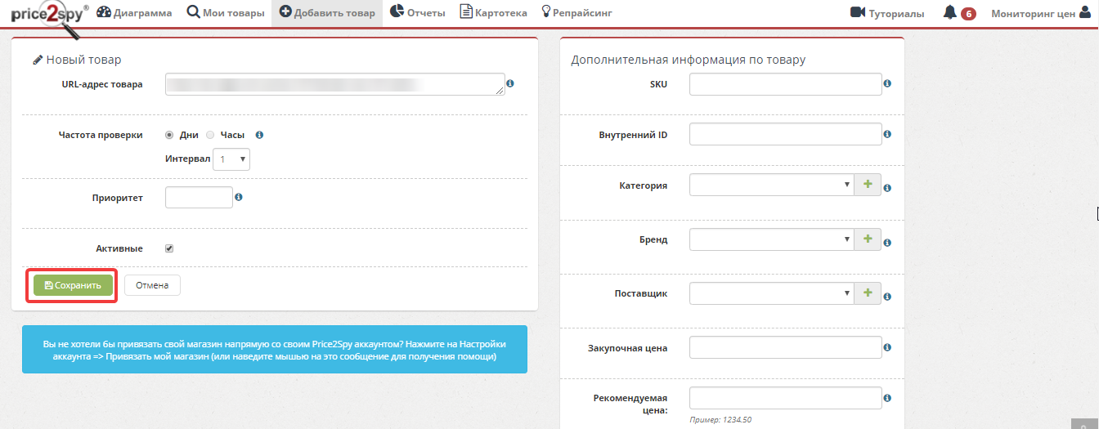This screenshot has width=1099, height=429.
Task: Click the info icon next to Категория
Action: pyautogui.click(x=887, y=188)
